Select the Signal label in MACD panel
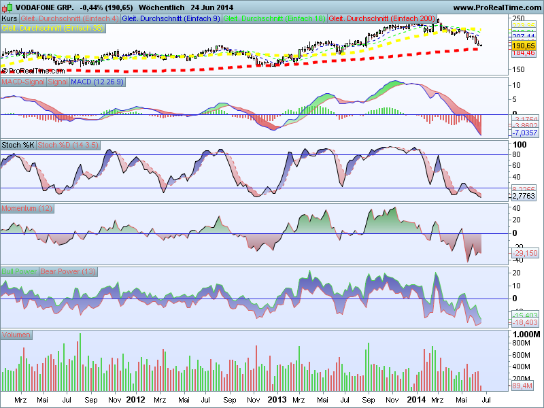The width and height of the screenshot is (544, 408). (x=58, y=82)
